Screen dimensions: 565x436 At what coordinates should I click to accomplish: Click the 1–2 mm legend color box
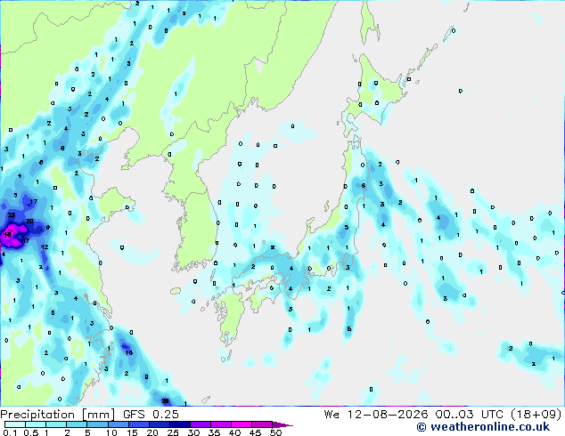56,424
